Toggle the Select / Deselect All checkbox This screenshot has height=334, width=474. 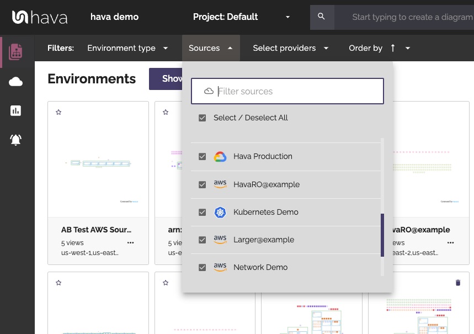point(202,118)
